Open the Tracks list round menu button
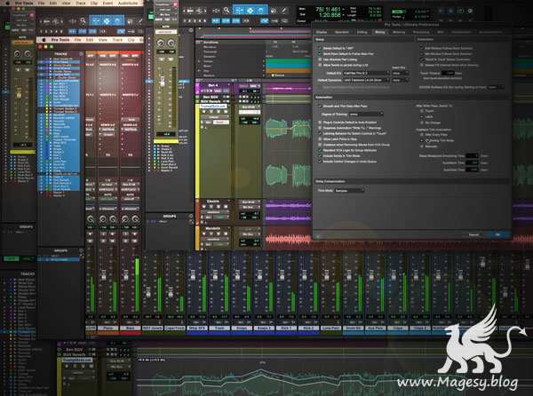The height and width of the screenshot is (396, 533). [81, 54]
